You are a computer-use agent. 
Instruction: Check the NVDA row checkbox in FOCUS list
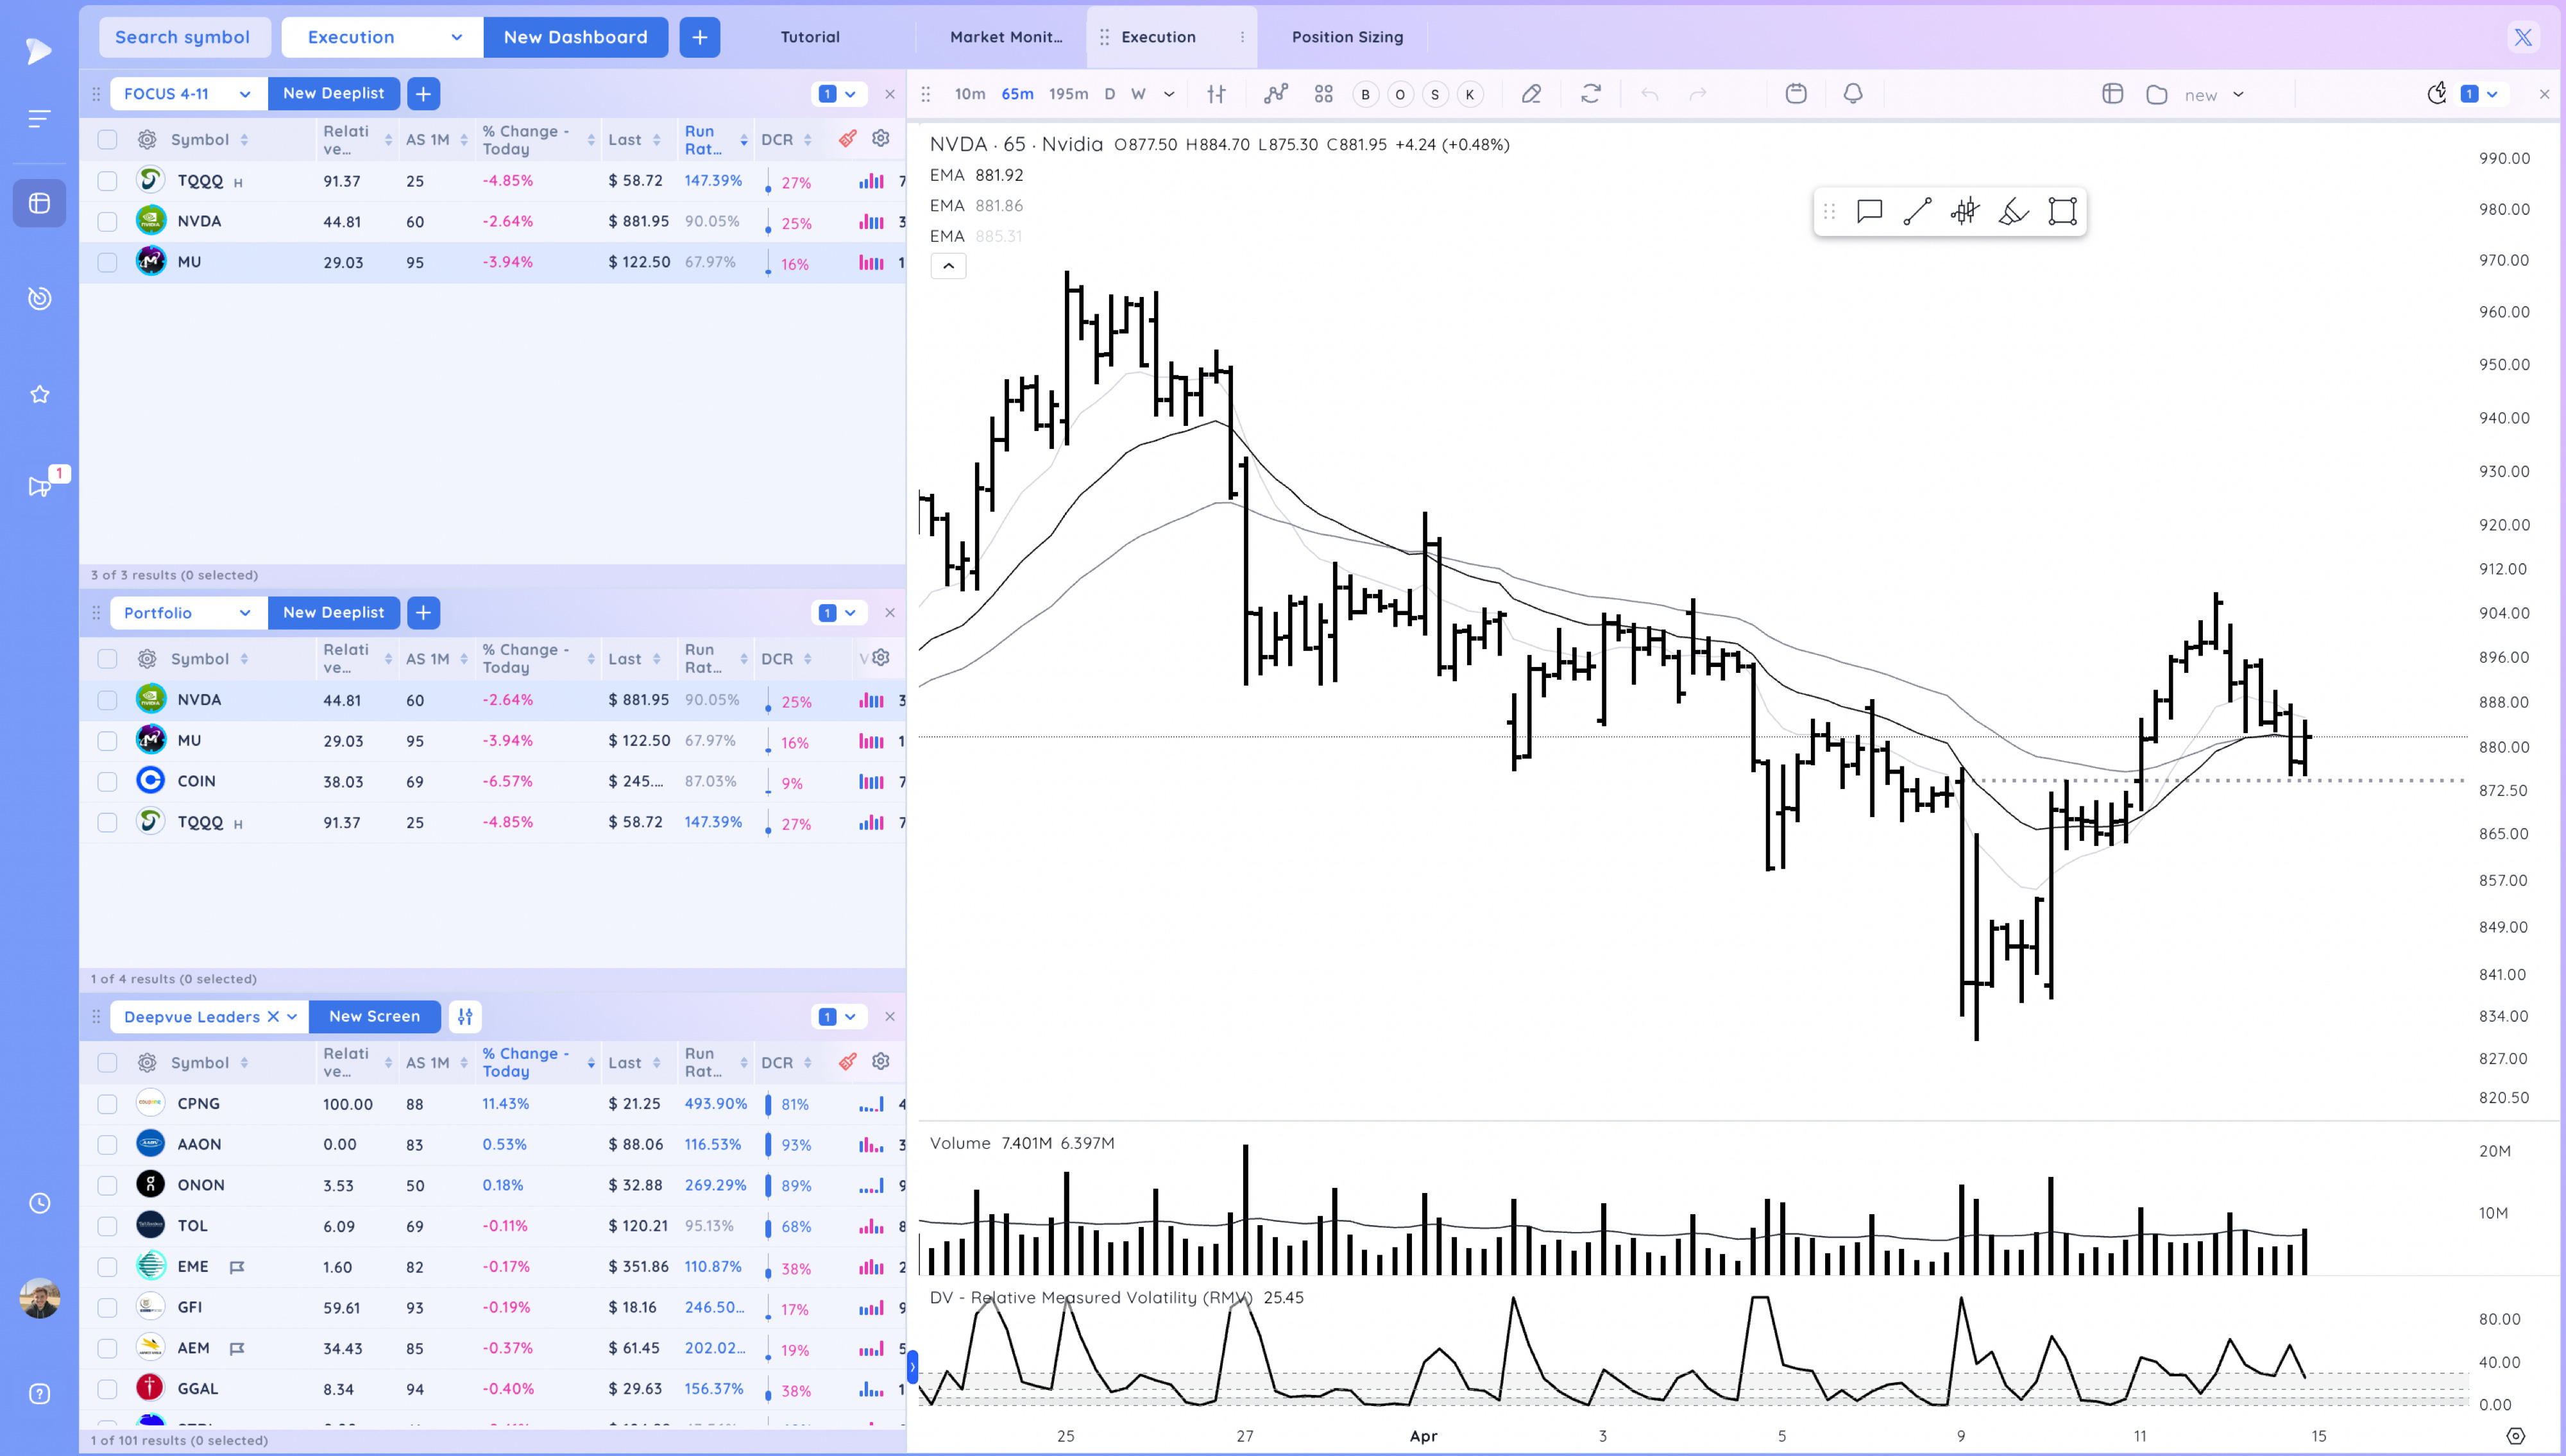(107, 221)
